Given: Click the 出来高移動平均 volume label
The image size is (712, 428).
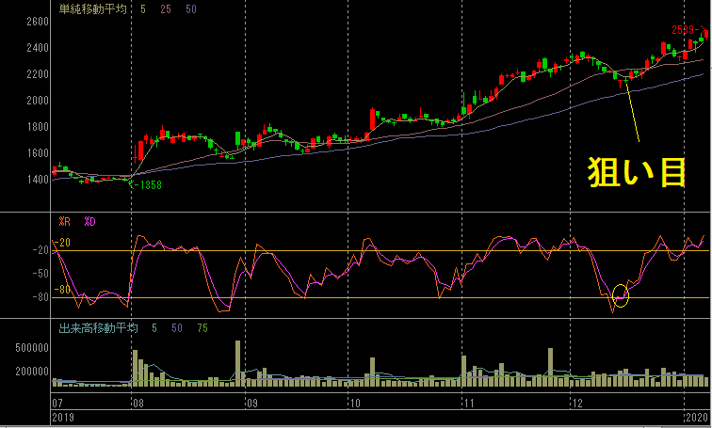Looking at the screenshot, I should coord(98,328).
